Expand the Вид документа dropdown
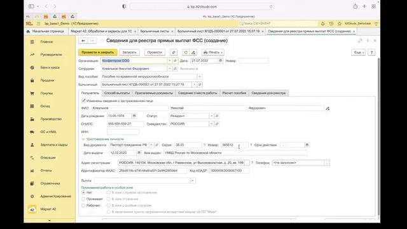407x229 pixels. pos(151,145)
